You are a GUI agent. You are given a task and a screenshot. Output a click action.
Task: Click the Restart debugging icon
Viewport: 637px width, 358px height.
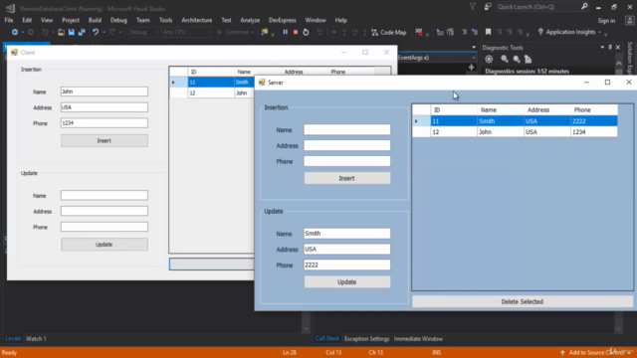point(306,32)
